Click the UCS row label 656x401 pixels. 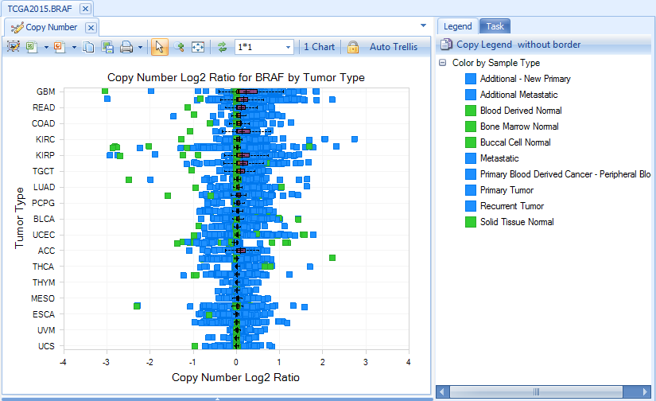coord(46,346)
